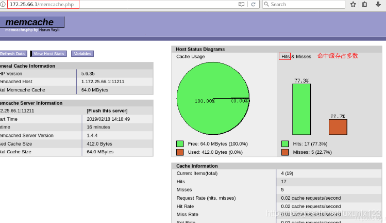Select used cache size 412.0 Bytes
The image size is (386, 223).
[x=99, y=144]
